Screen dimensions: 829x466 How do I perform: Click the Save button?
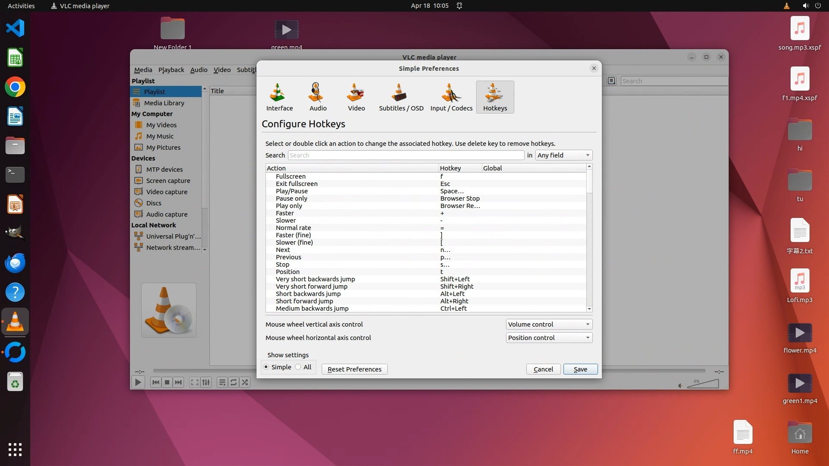[x=580, y=369]
